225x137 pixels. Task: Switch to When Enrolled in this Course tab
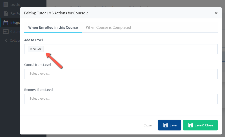(53, 27)
